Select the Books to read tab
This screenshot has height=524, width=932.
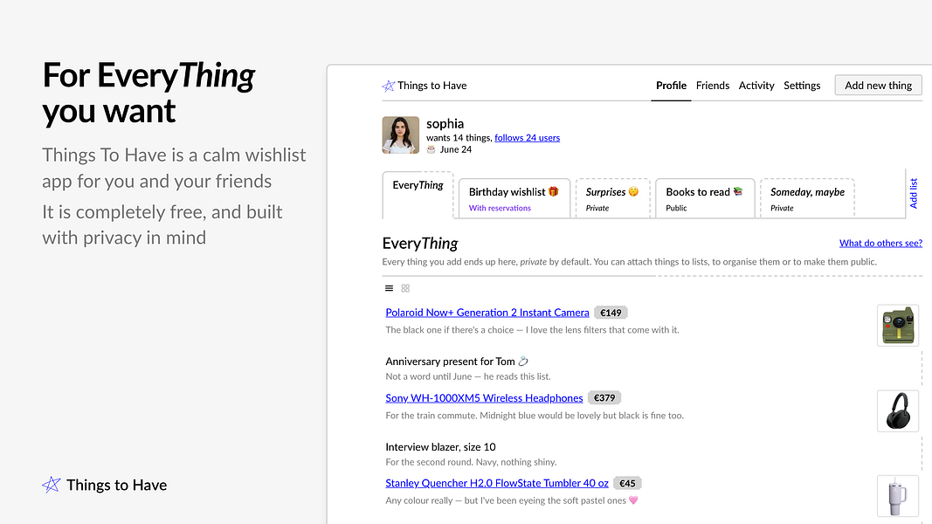(705, 198)
